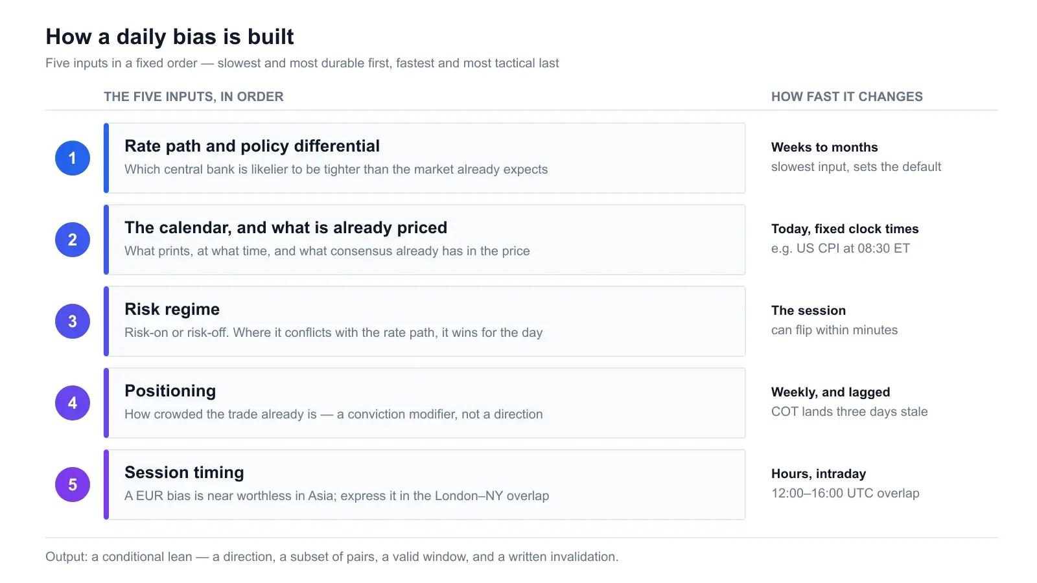Click the number 4 circle badge

pos(73,403)
